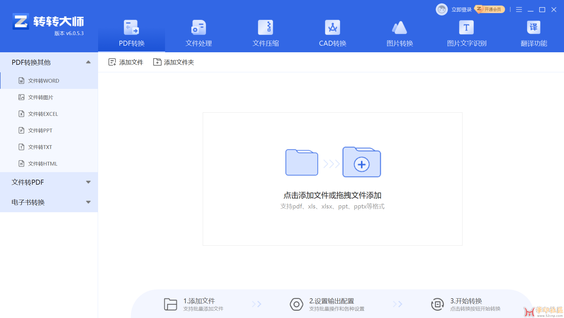The image size is (564, 318).
Task: Click the 立即登录 login link
Action: pyautogui.click(x=462, y=10)
